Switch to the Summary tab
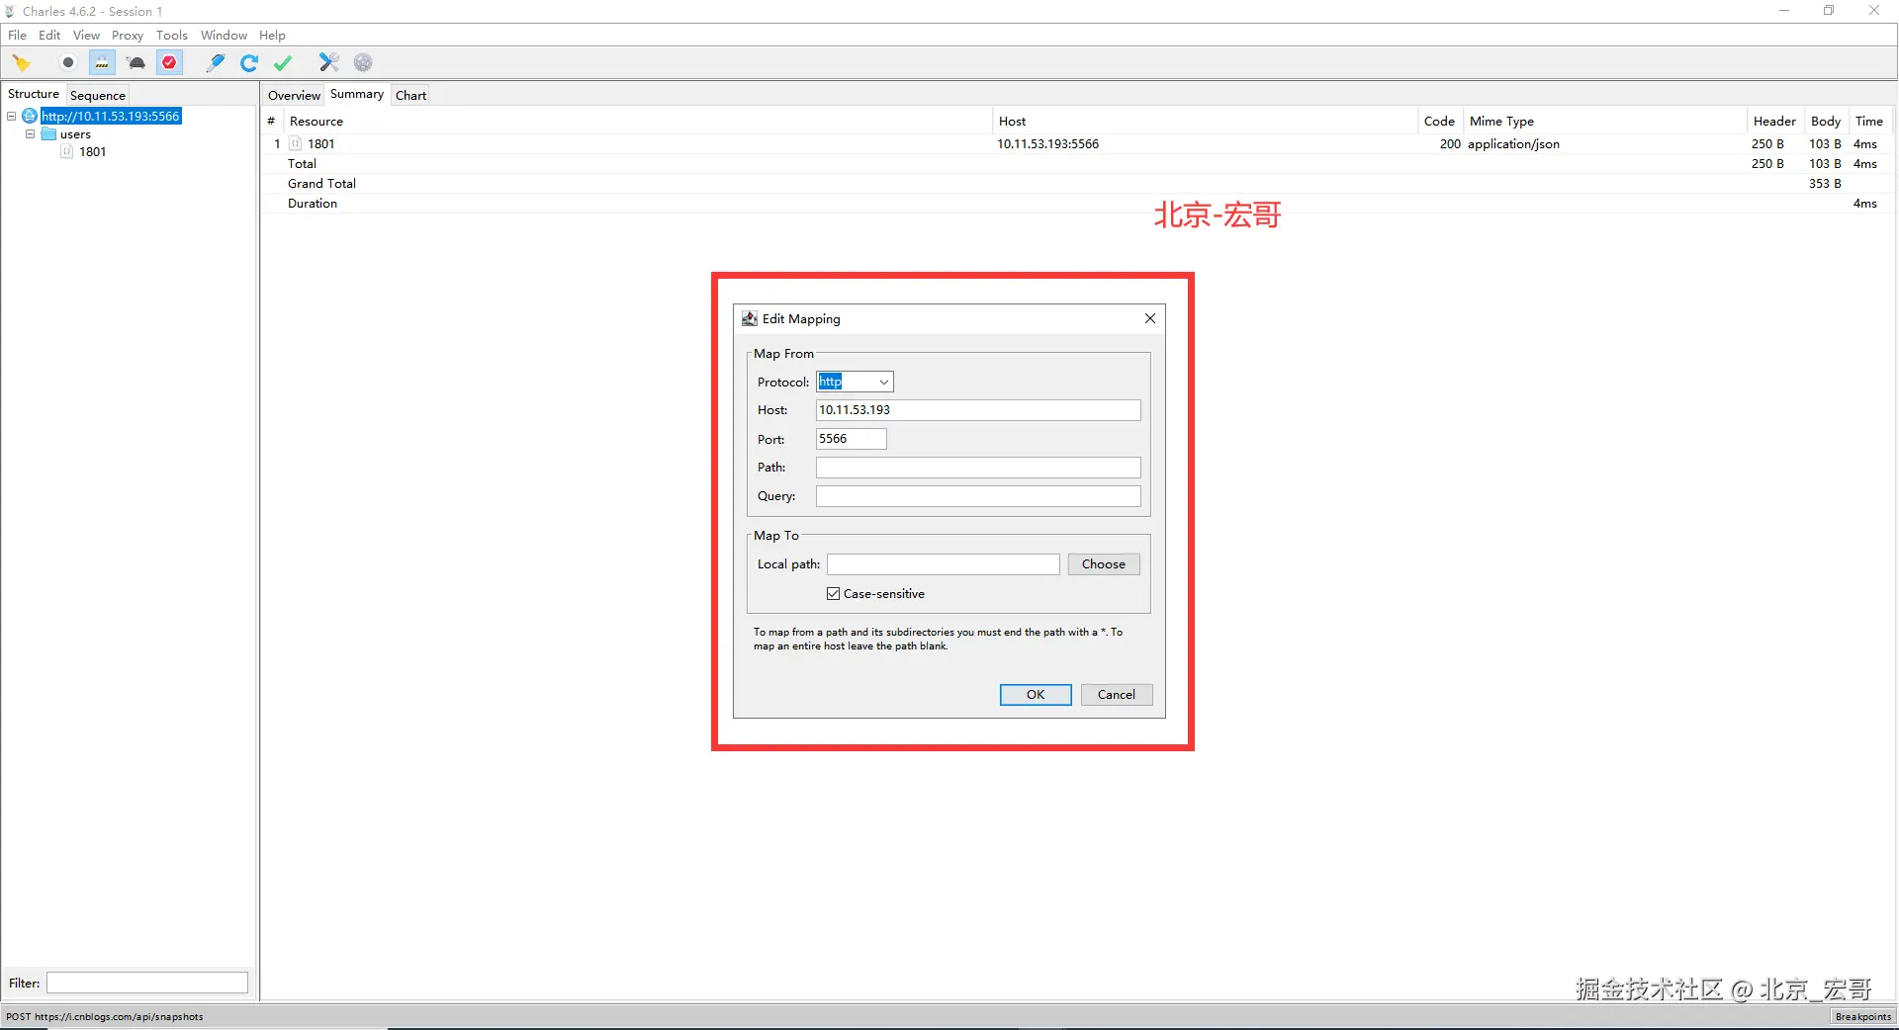This screenshot has height=1030, width=1899. (x=357, y=95)
